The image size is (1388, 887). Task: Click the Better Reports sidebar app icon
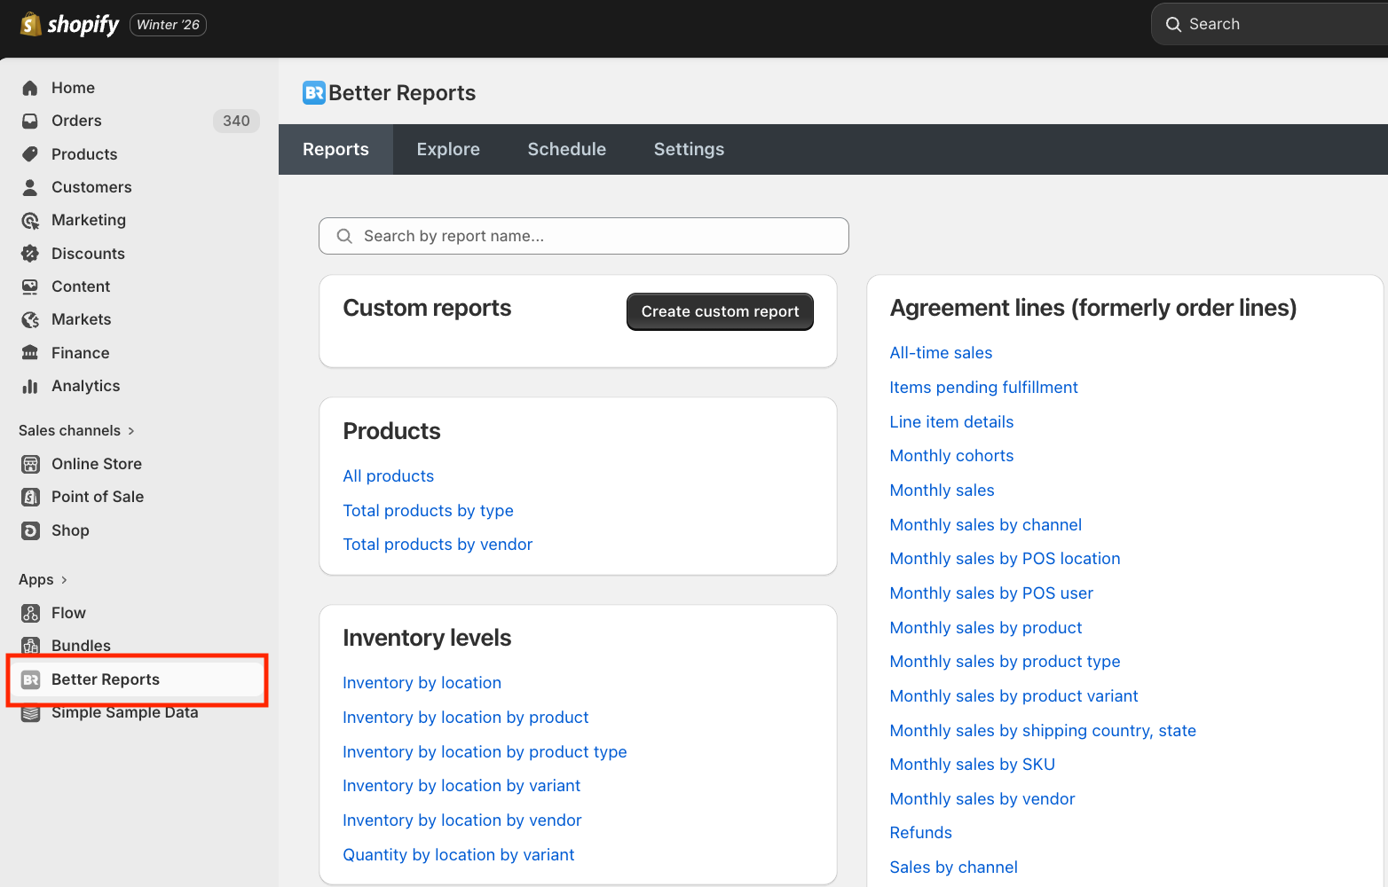[30, 679]
